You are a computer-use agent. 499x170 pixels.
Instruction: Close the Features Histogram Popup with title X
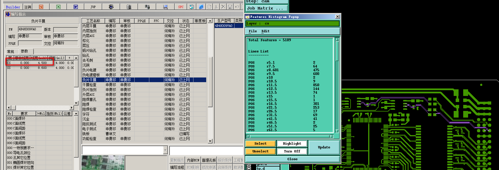coord(337,17)
